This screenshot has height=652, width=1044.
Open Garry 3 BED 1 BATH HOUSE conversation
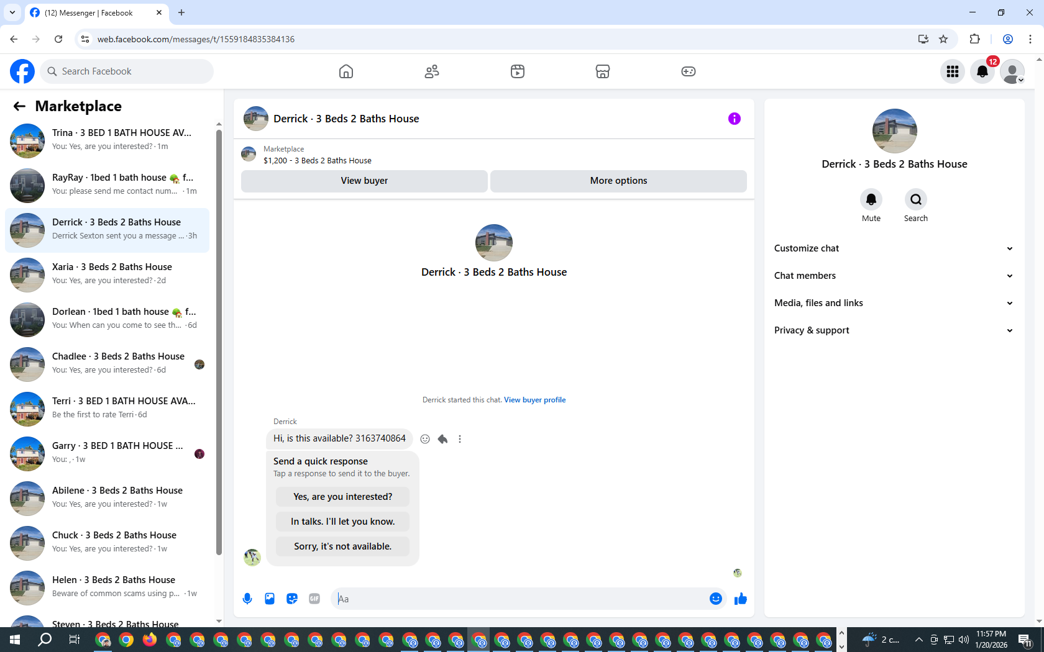click(x=107, y=453)
